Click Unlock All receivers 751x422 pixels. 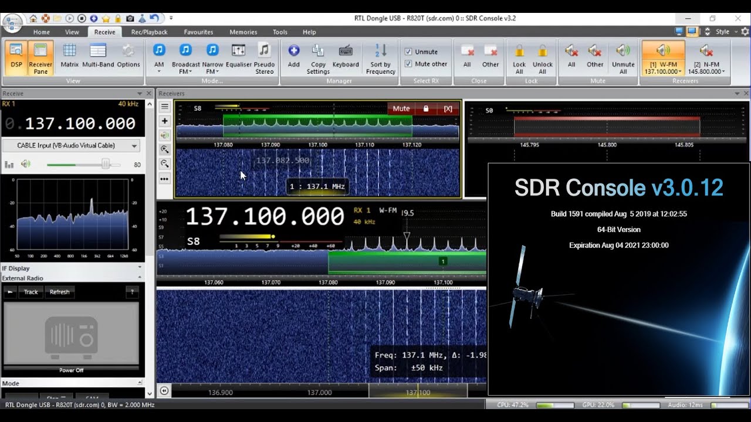543,57
